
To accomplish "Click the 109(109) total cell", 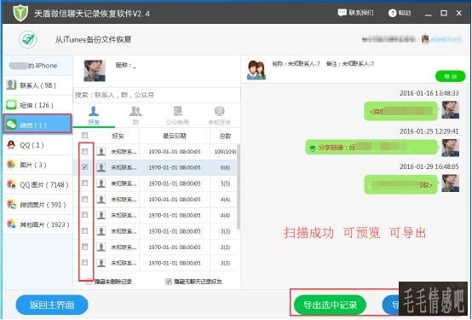I will [225, 151].
